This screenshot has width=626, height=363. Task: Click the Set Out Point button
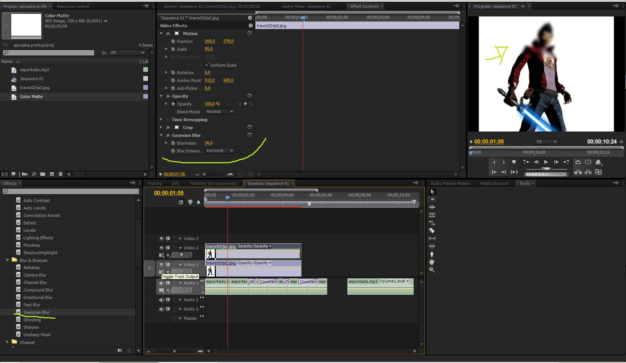(504, 162)
